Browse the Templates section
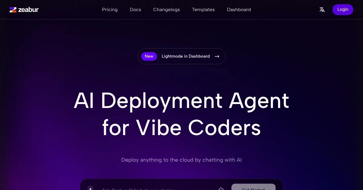The width and height of the screenshot is (363, 190). click(203, 9)
